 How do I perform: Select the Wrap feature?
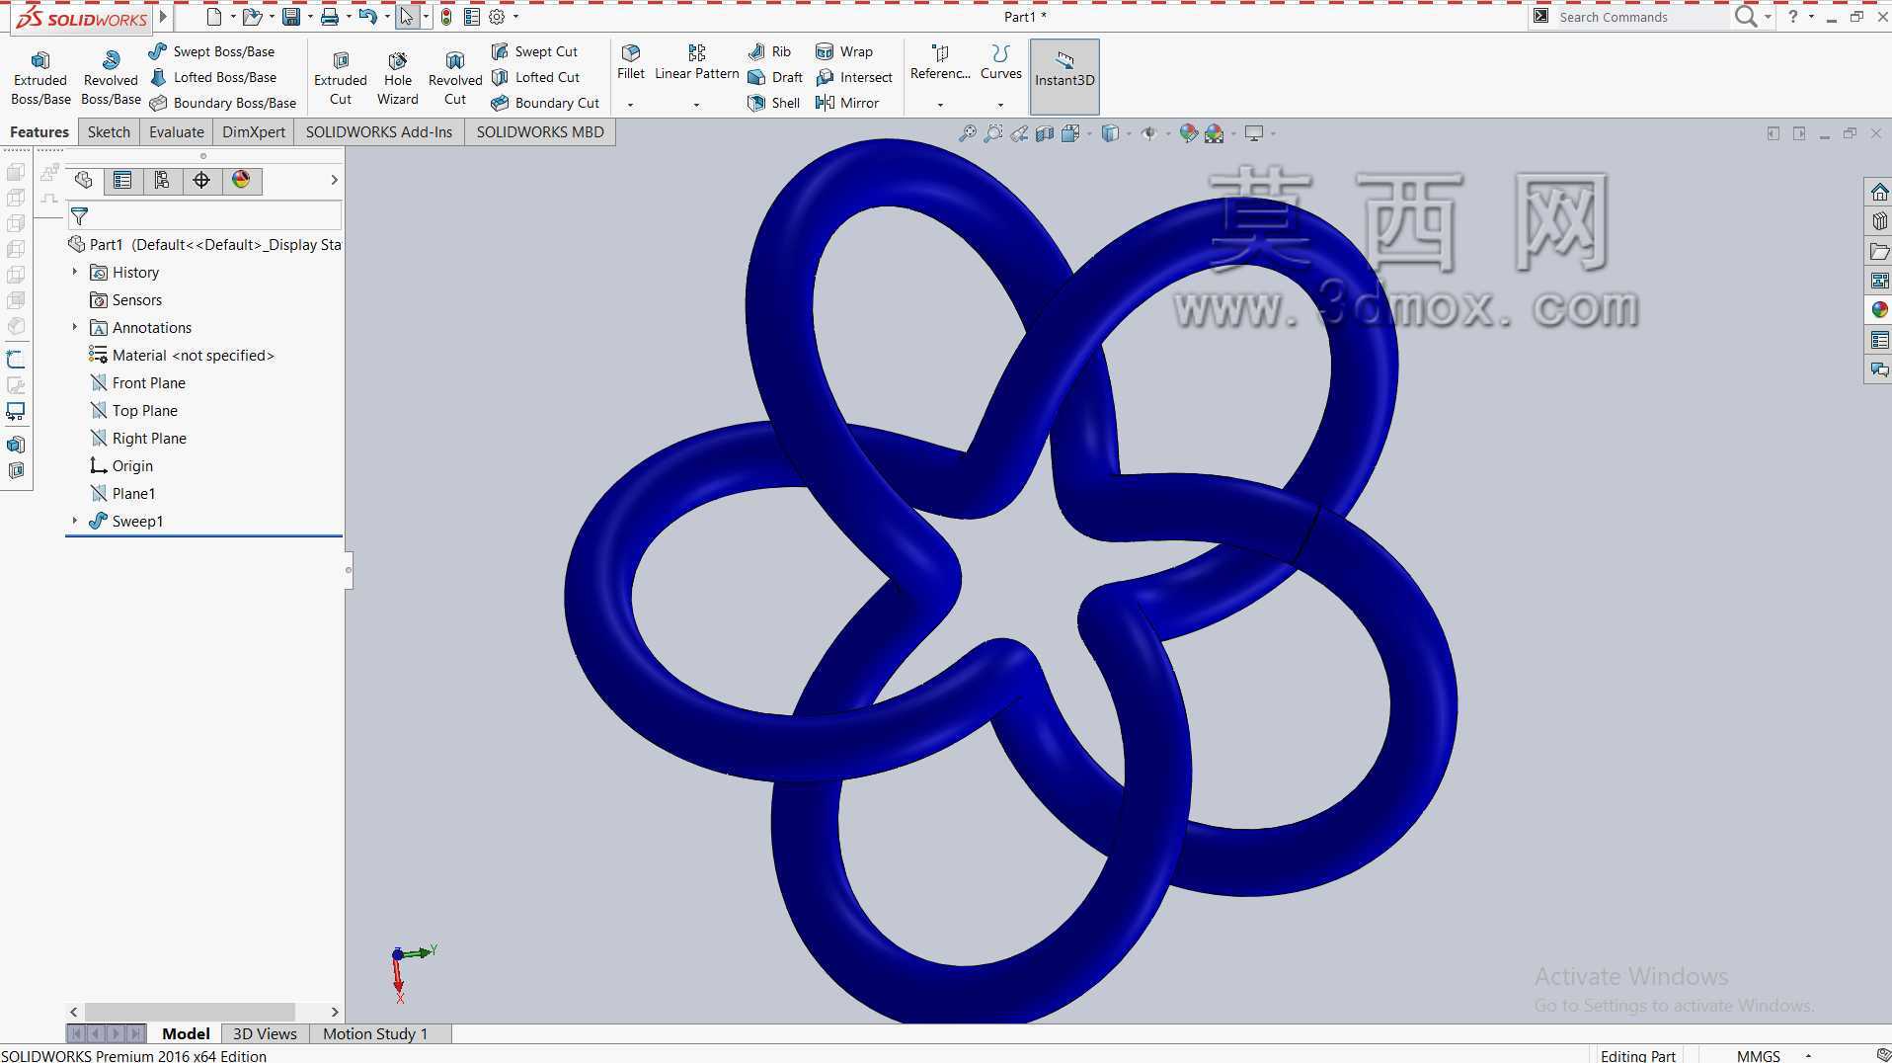coord(844,51)
